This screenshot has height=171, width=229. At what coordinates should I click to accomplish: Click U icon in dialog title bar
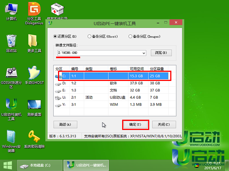(50, 23)
